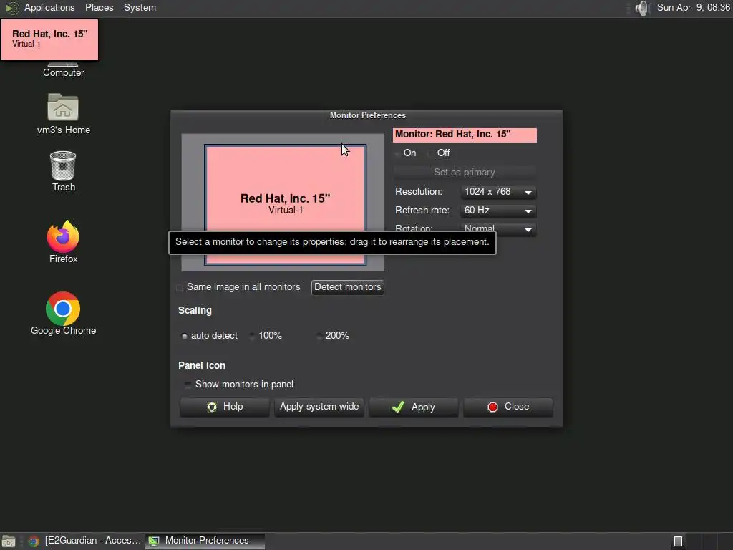
Task: Open the Computer desktop icon
Action: pos(63,69)
